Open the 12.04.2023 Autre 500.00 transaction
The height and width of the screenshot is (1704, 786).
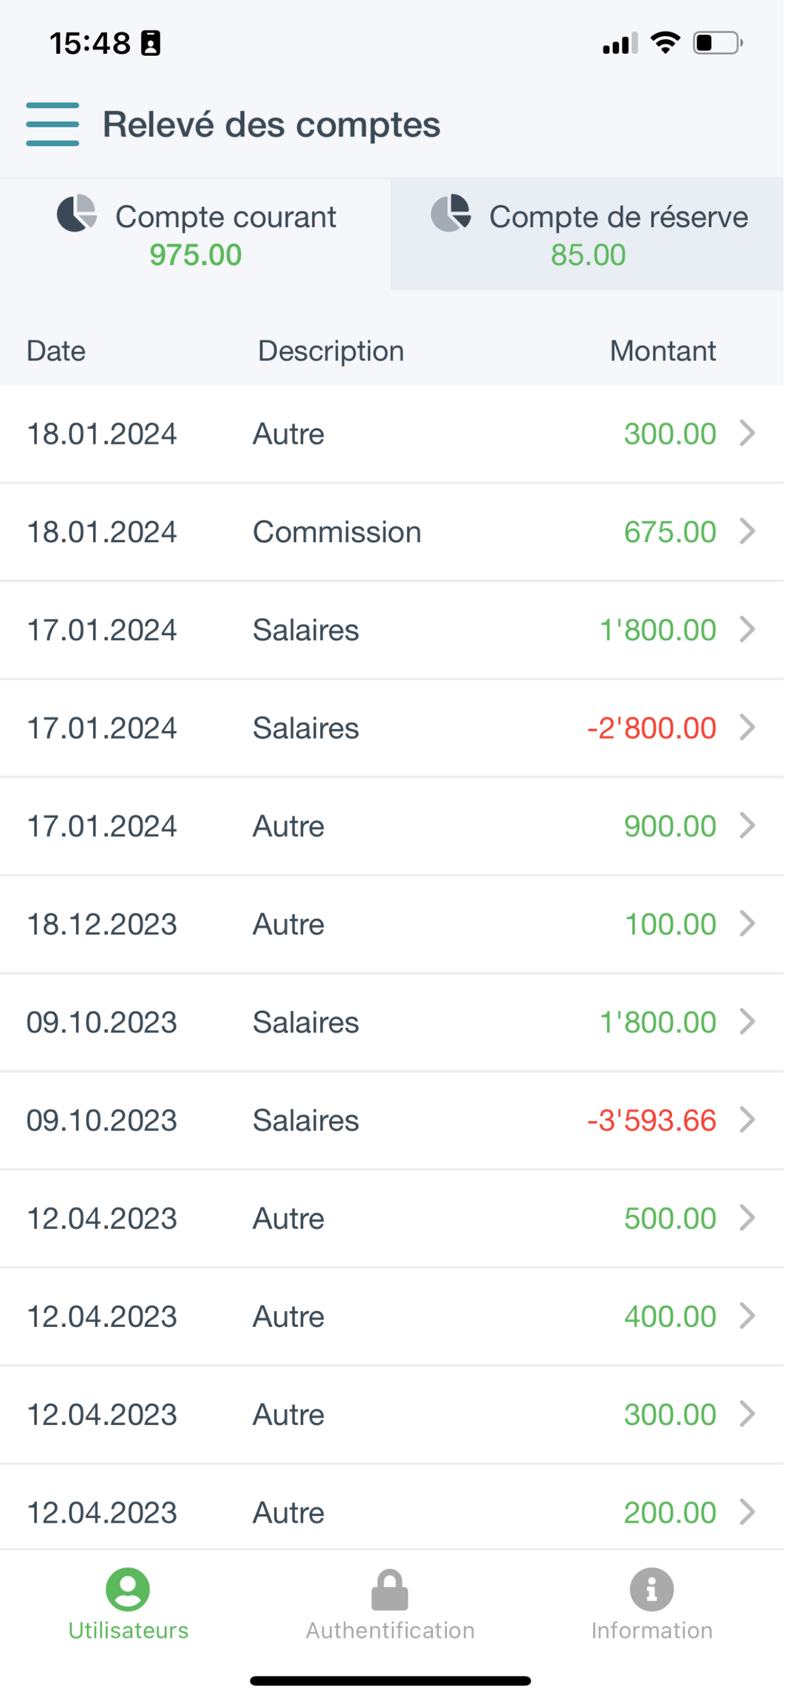click(391, 1219)
